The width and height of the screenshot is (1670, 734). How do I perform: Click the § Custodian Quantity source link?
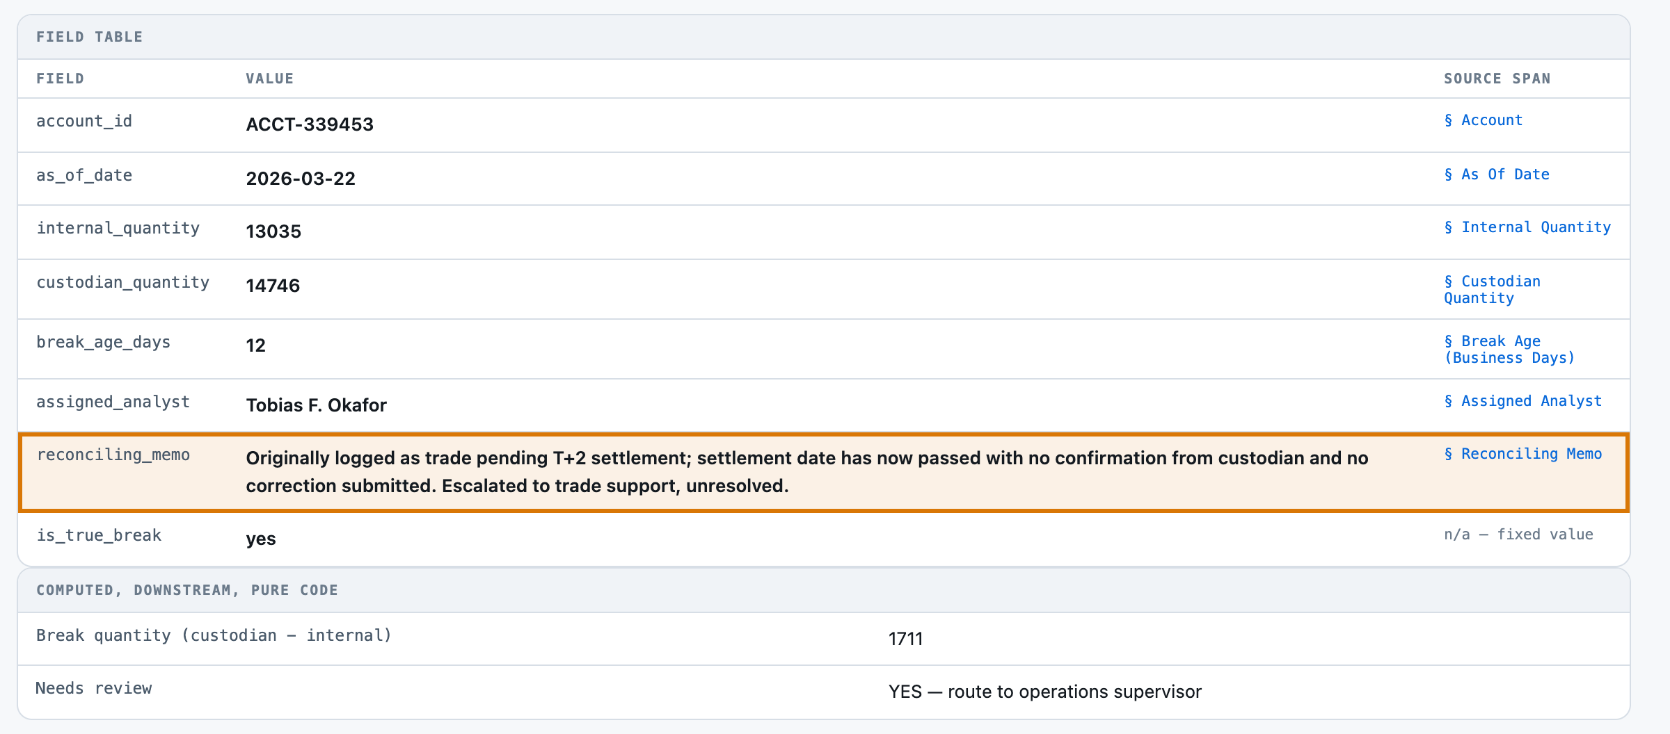1492,290
